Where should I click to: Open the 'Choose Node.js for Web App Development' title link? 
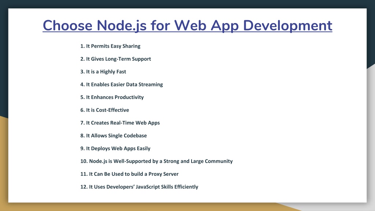tap(187, 26)
